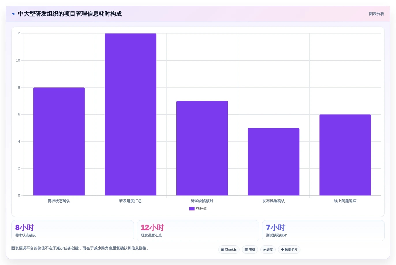Viewport: 396px width, 265px height.
Task: Click the Chart.js tag chip
Action: click(x=229, y=250)
